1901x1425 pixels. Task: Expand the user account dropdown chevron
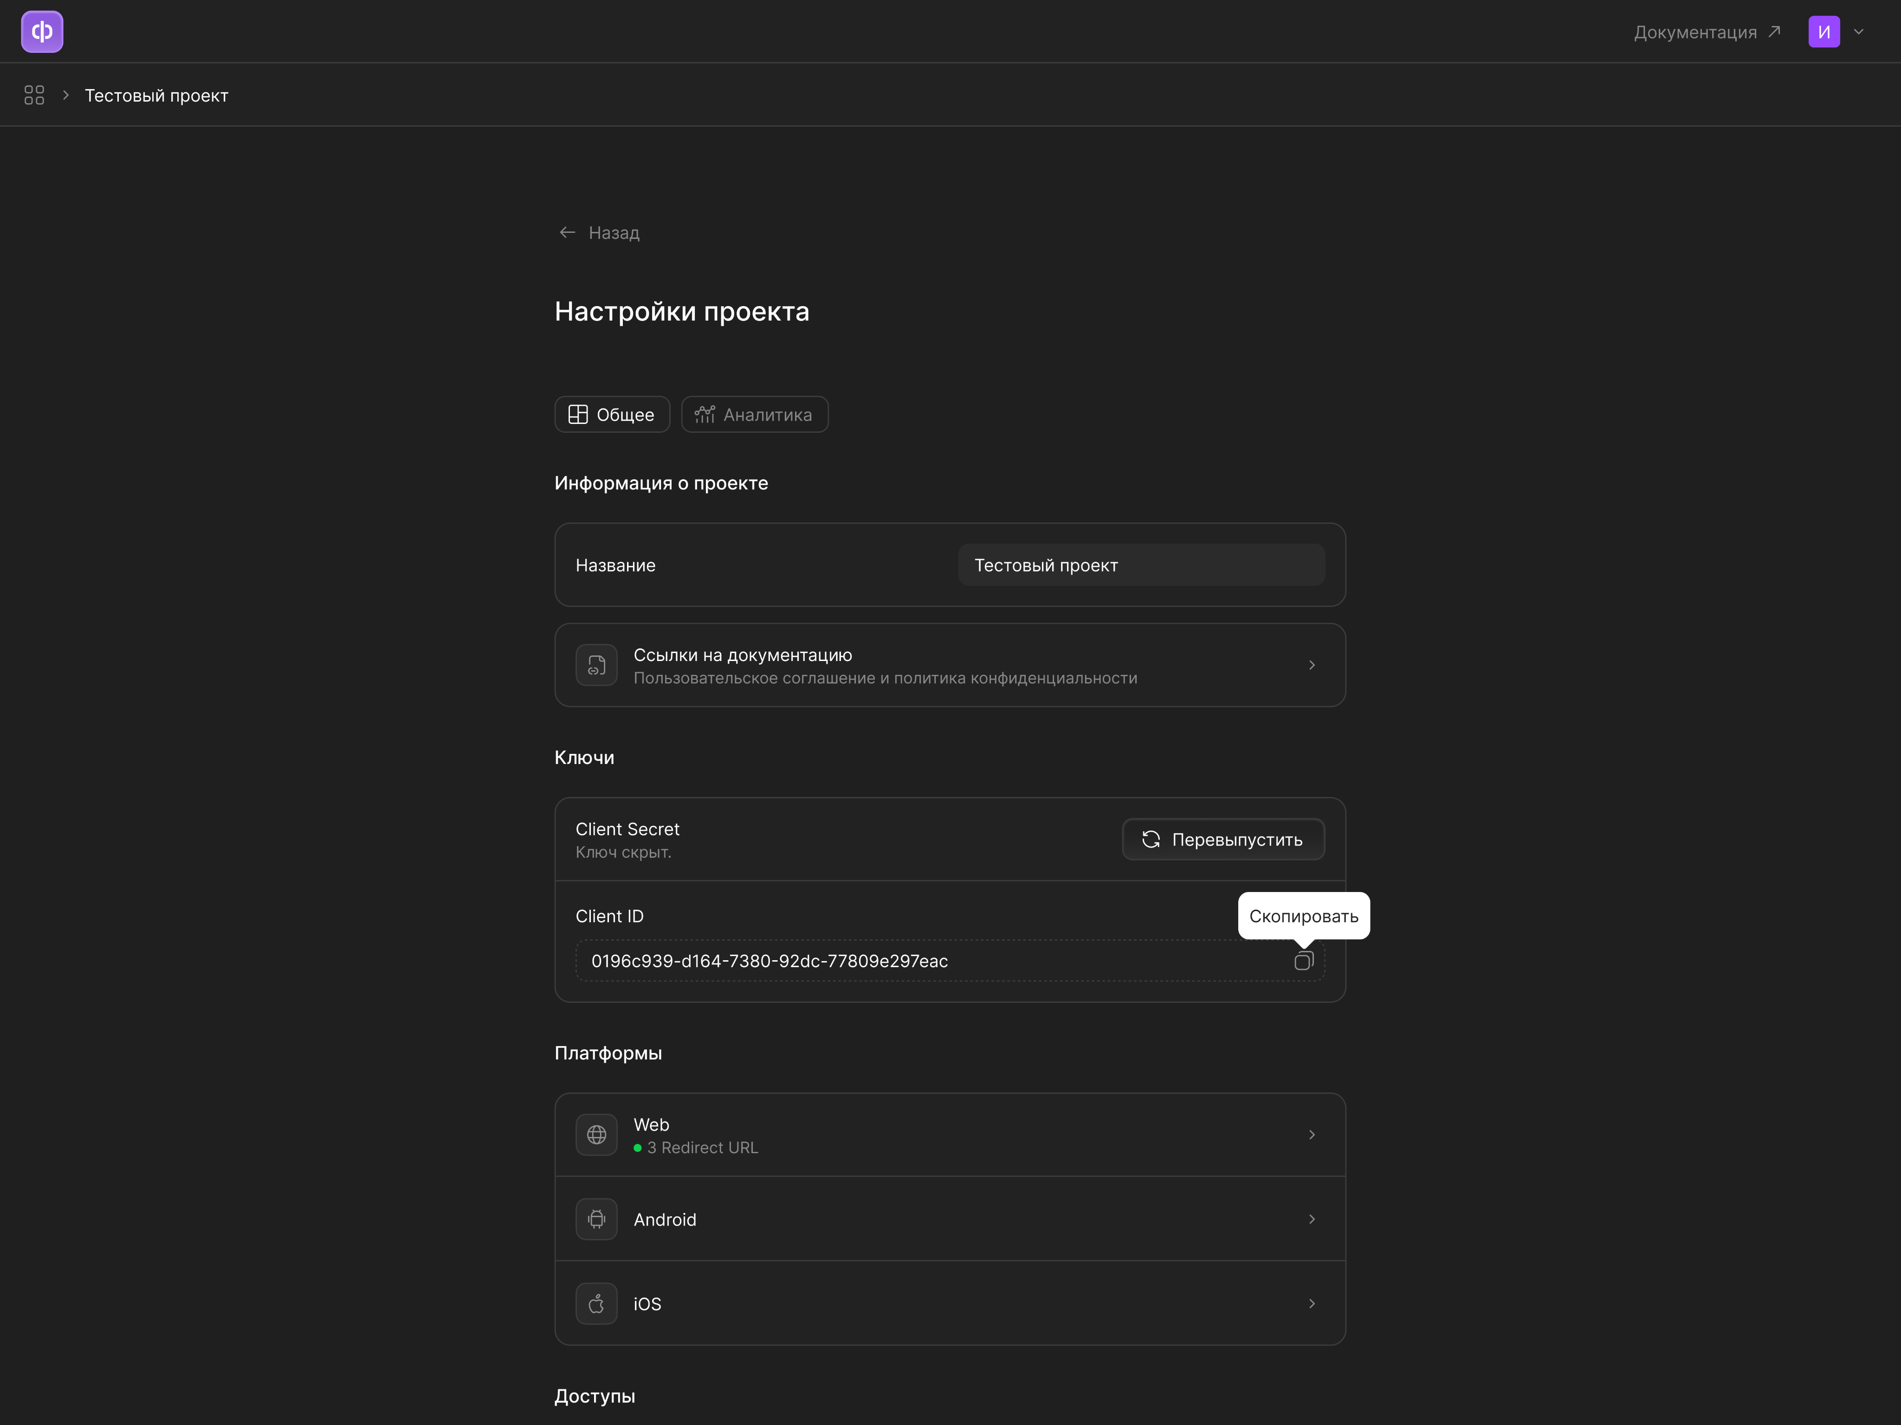coord(1859,32)
